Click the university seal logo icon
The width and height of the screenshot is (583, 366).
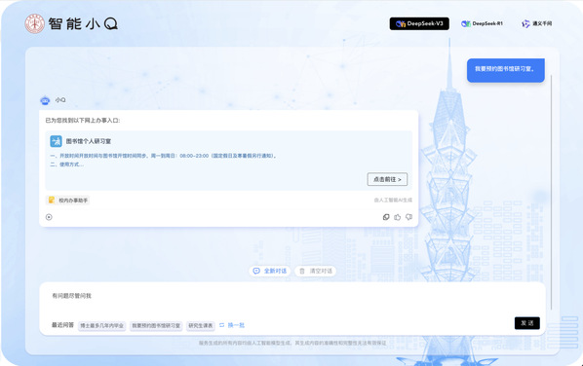click(x=34, y=23)
